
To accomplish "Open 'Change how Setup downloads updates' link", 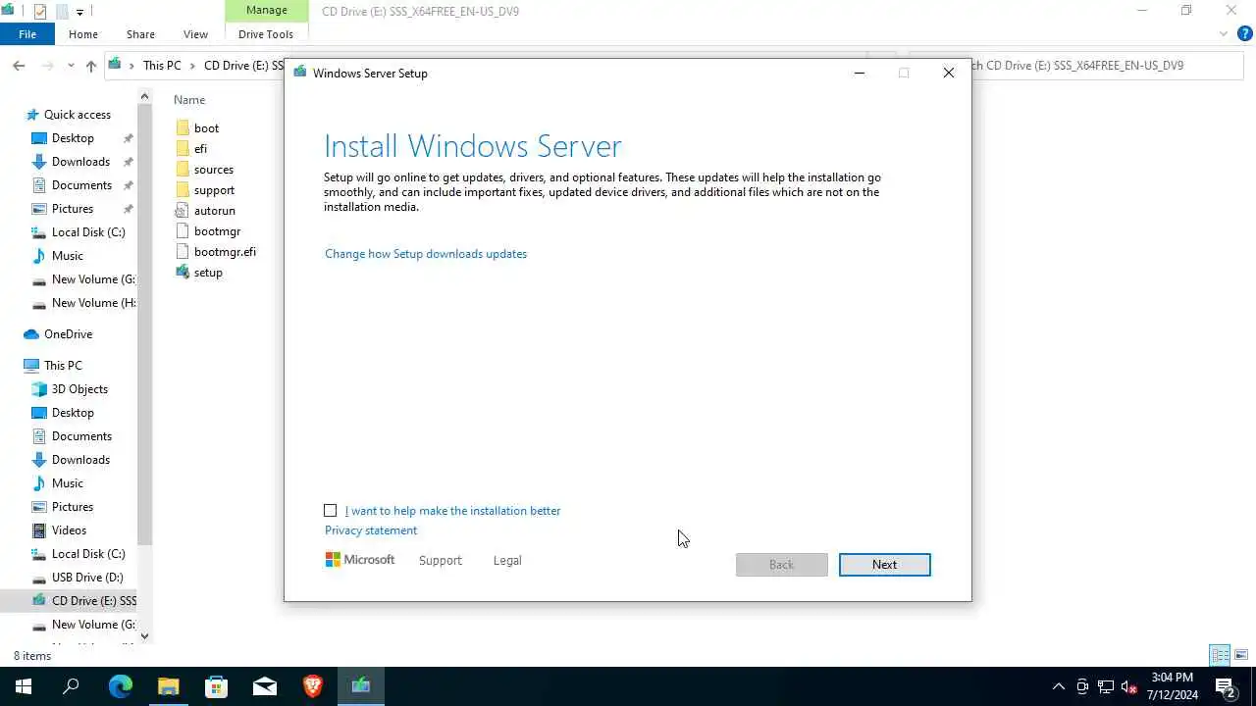I will (x=426, y=254).
